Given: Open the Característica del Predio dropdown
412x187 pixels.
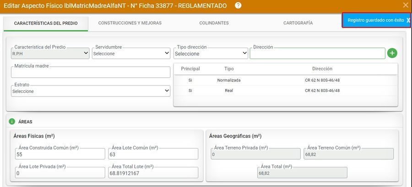Looking at the screenshot, I should 50,53.
